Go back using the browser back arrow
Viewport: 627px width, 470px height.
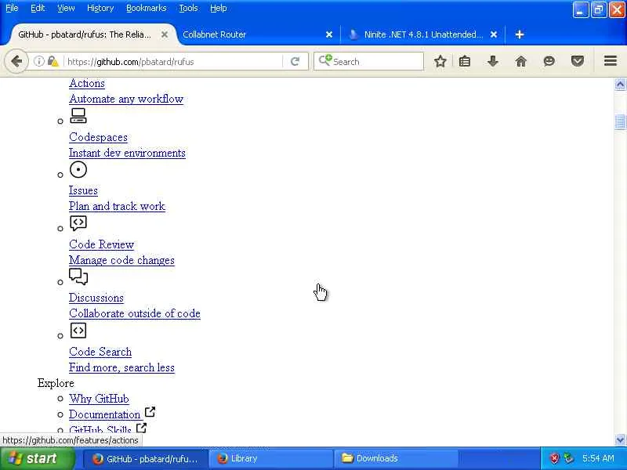[x=16, y=62]
